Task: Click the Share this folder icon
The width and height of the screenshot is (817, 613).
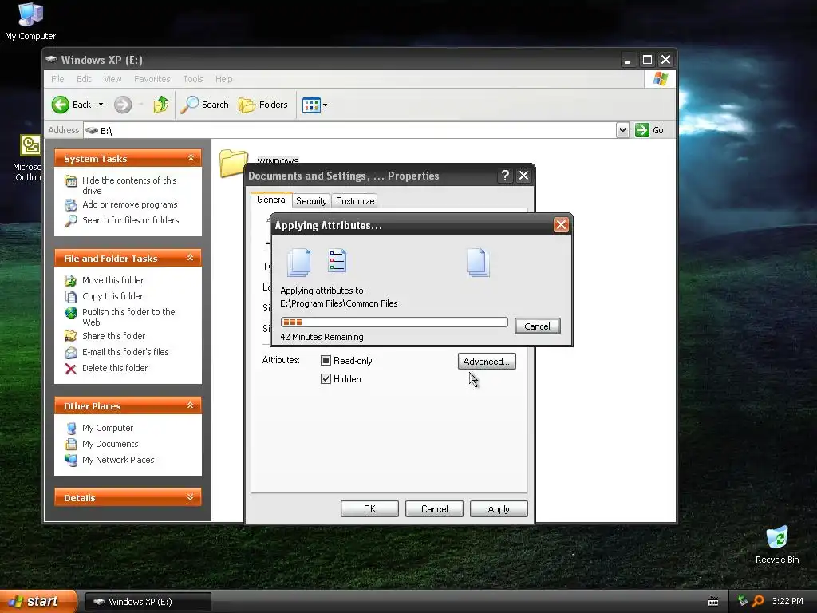Action: click(x=71, y=336)
